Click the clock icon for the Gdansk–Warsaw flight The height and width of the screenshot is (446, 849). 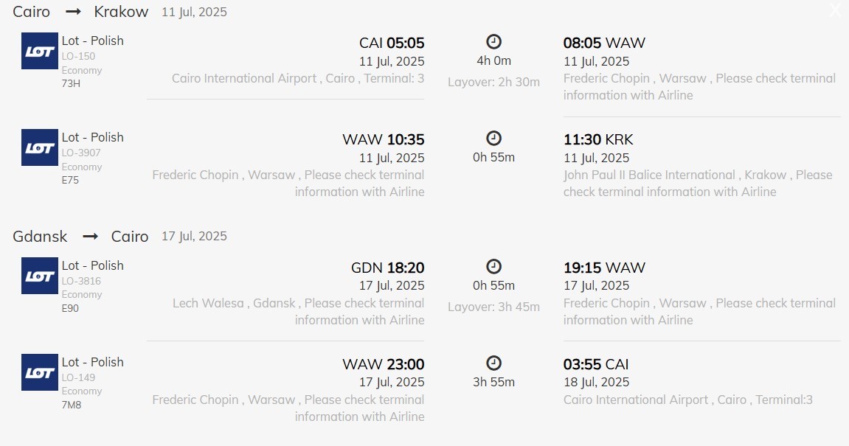point(494,266)
